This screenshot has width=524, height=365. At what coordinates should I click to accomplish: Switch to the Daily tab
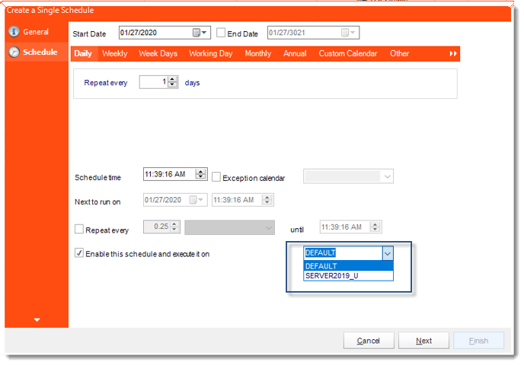[83, 54]
